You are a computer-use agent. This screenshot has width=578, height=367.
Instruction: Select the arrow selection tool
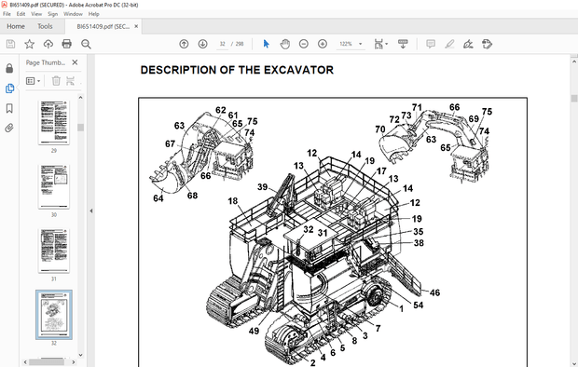tap(266, 44)
